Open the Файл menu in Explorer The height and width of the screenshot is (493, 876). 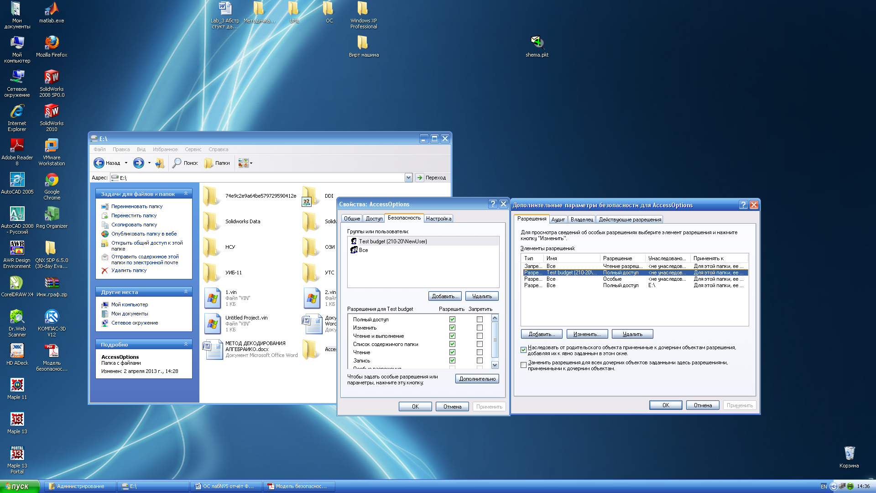click(x=99, y=149)
